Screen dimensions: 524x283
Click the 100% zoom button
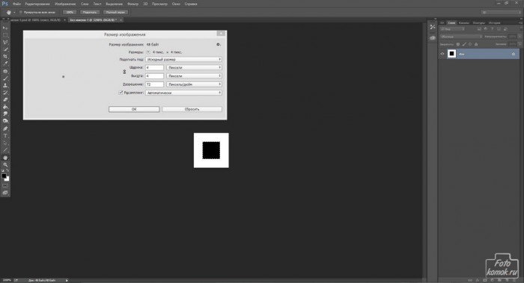coord(70,13)
